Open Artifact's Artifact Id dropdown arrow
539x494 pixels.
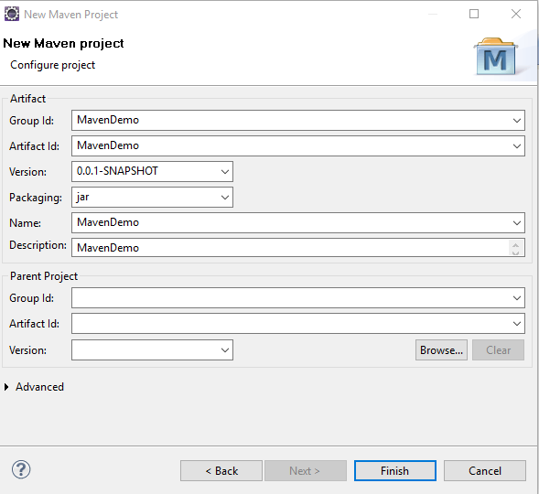point(517,146)
